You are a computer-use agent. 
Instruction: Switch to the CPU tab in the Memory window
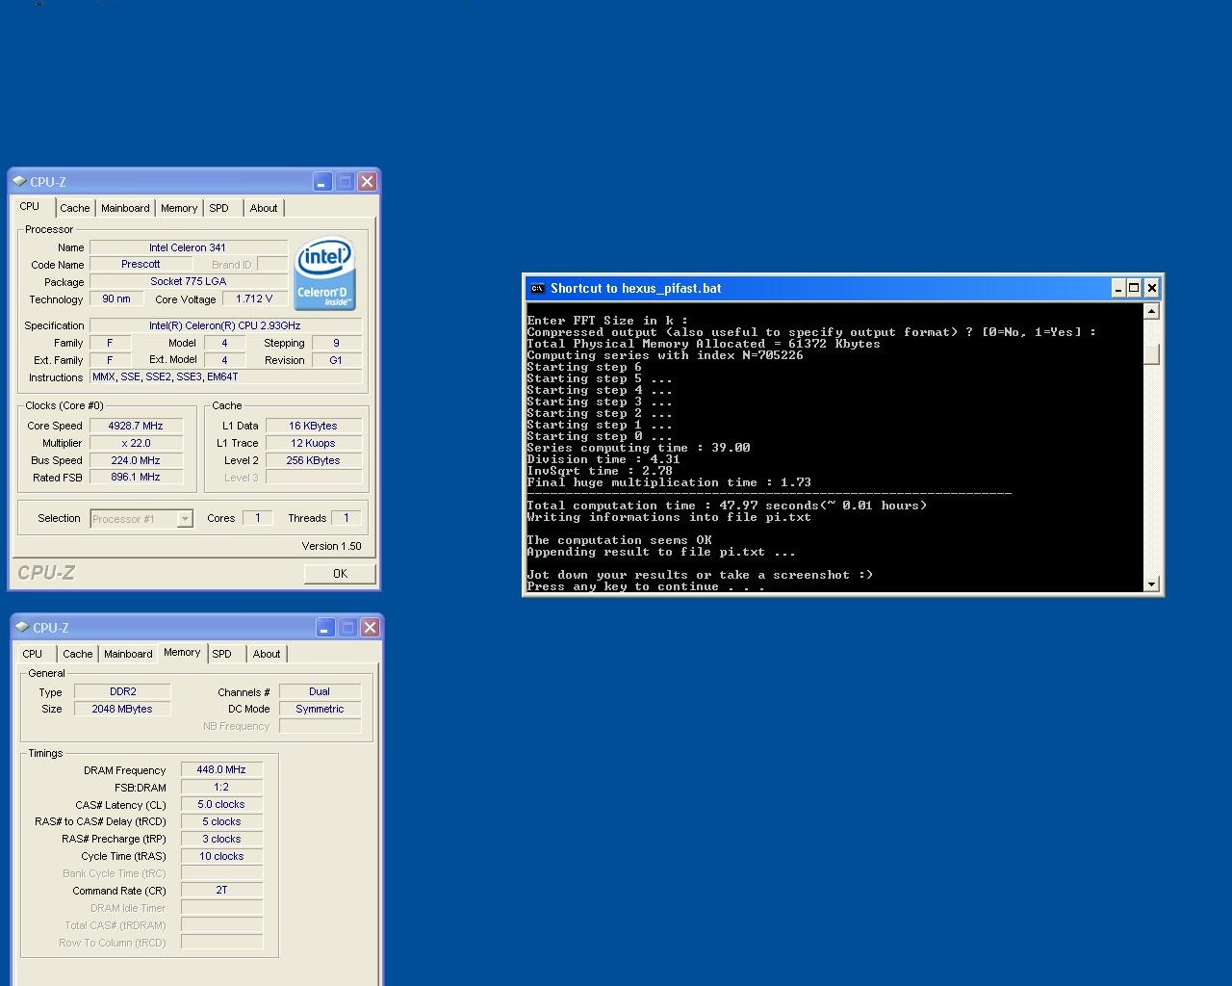33,654
